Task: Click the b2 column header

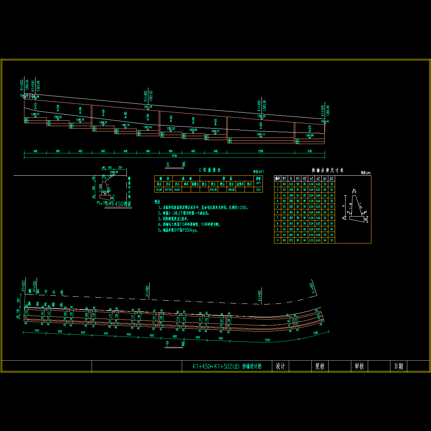Action: coord(332,178)
